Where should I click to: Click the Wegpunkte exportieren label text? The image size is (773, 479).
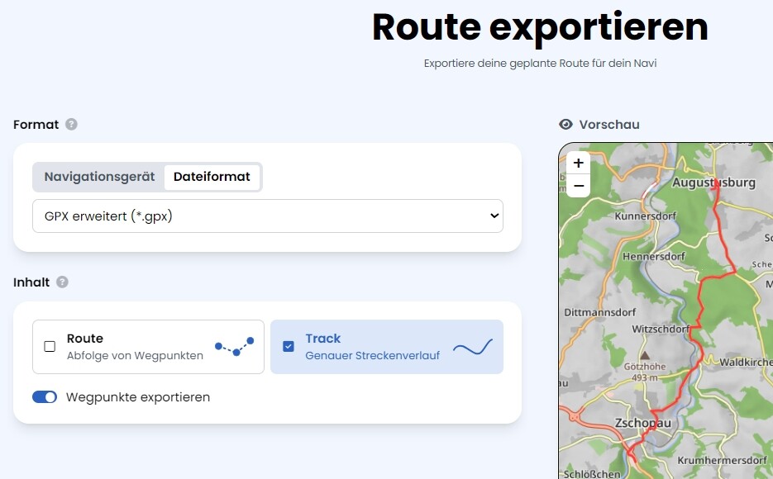(x=138, y=397)
